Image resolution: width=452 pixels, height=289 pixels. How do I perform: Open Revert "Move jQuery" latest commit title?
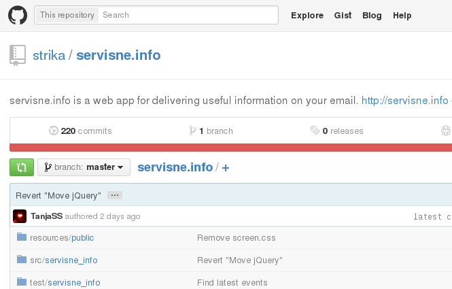58,196
